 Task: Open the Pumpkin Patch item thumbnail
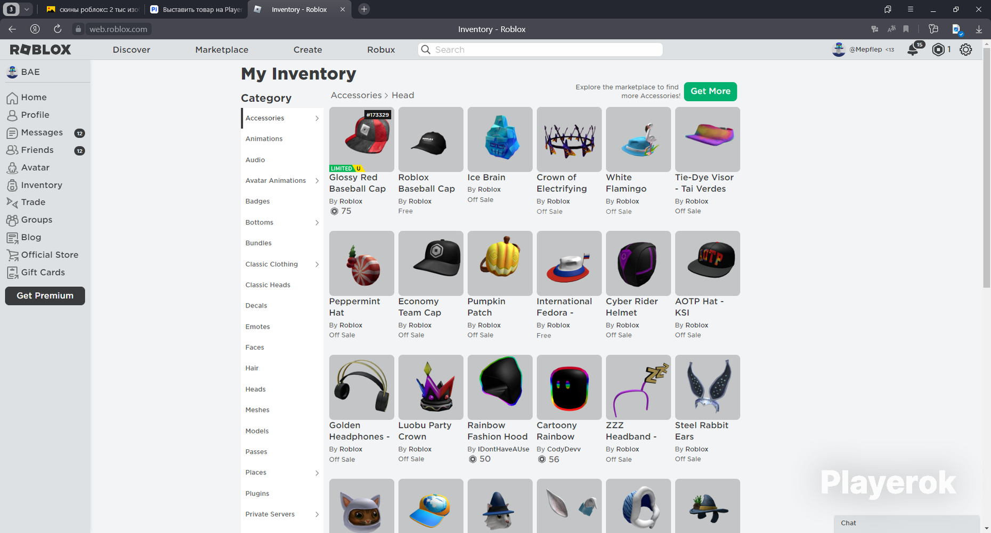tap(500, 263)
